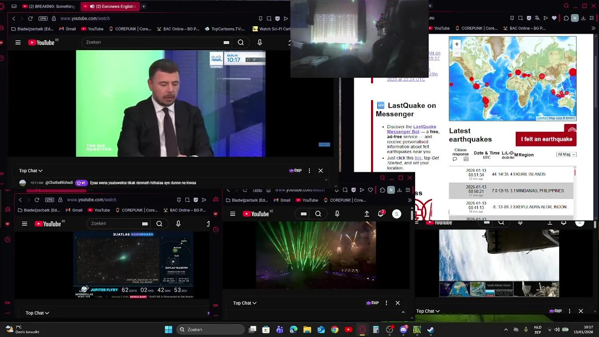Click Zoeken search box on Windows taskbar

(211, 330)
